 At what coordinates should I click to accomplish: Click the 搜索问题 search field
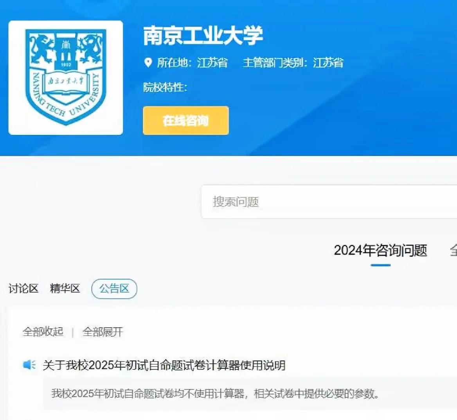click(x=329, y=201)
